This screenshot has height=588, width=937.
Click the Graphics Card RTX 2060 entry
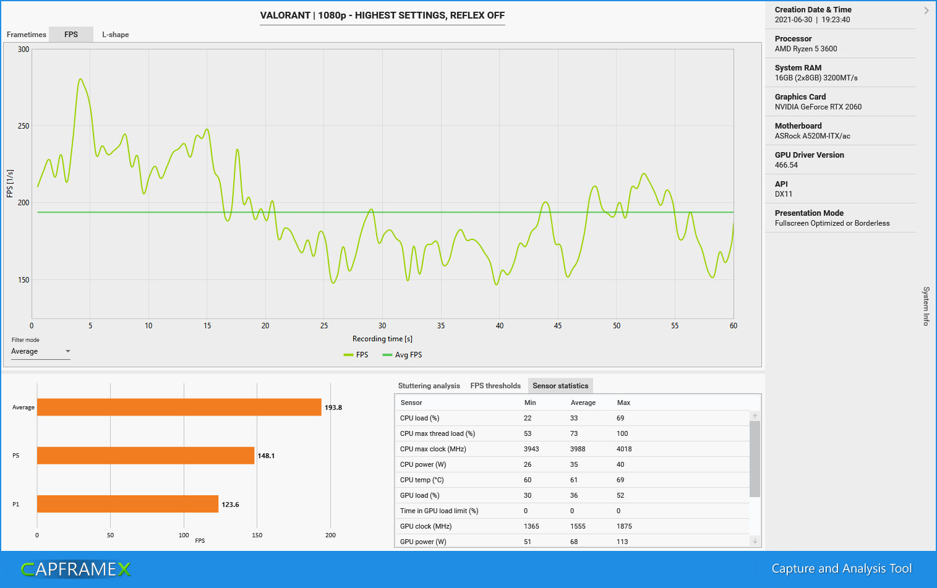click(841, 101)
